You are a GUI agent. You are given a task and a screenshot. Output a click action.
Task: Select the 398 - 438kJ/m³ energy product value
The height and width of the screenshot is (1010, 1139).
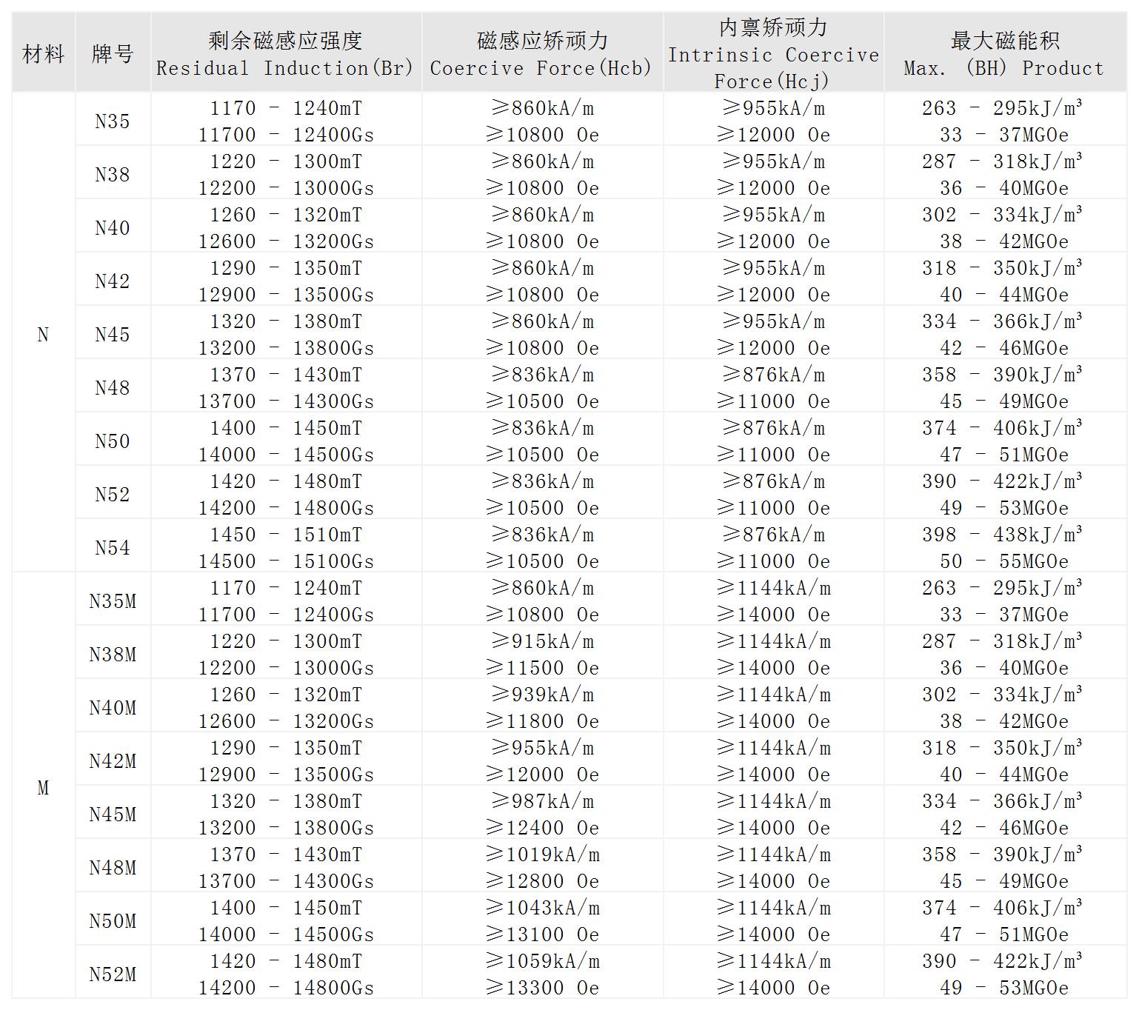[1003, 535]
